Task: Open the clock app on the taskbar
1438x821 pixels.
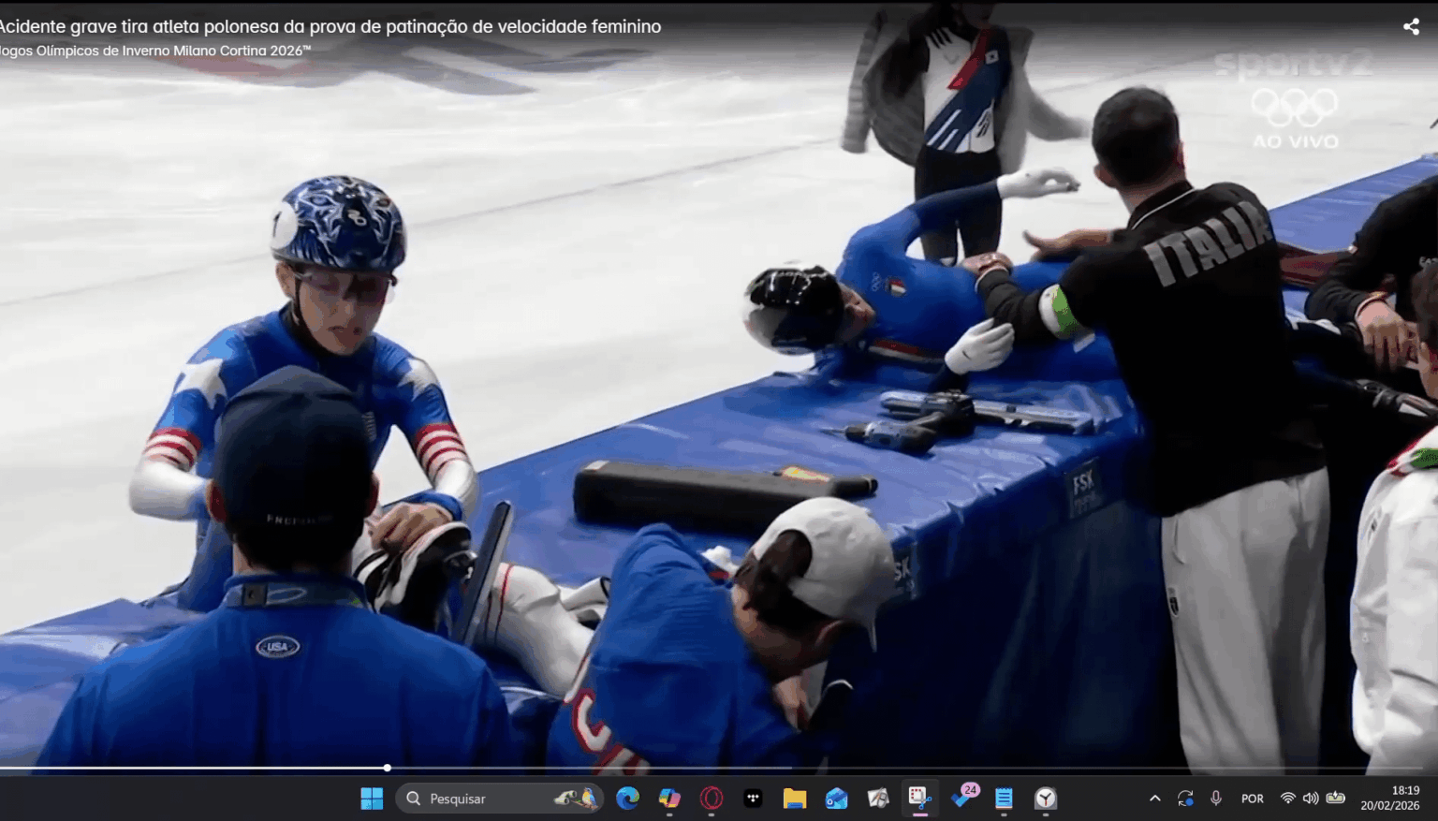Action: point(1046,799)
